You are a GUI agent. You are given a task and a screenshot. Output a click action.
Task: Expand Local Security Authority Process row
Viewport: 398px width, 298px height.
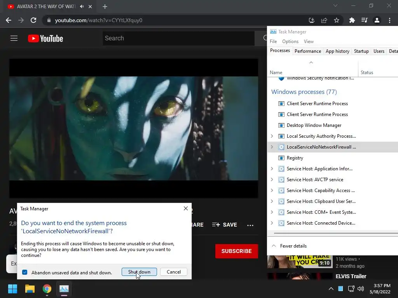pos(272,136)
